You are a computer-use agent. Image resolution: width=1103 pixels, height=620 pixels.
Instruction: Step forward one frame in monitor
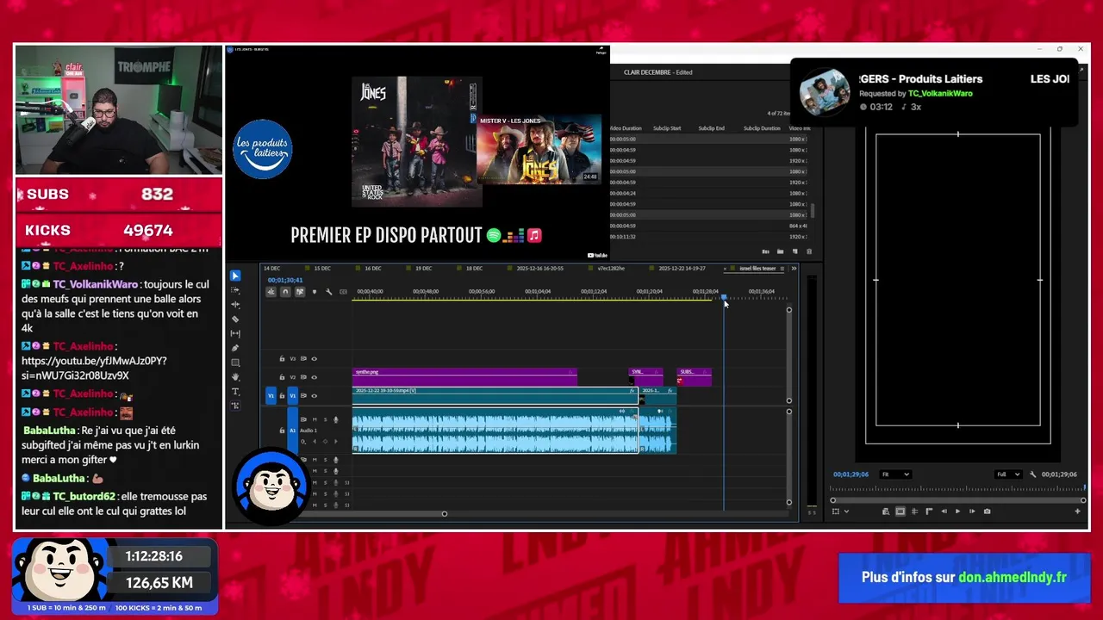pos(972,512)
